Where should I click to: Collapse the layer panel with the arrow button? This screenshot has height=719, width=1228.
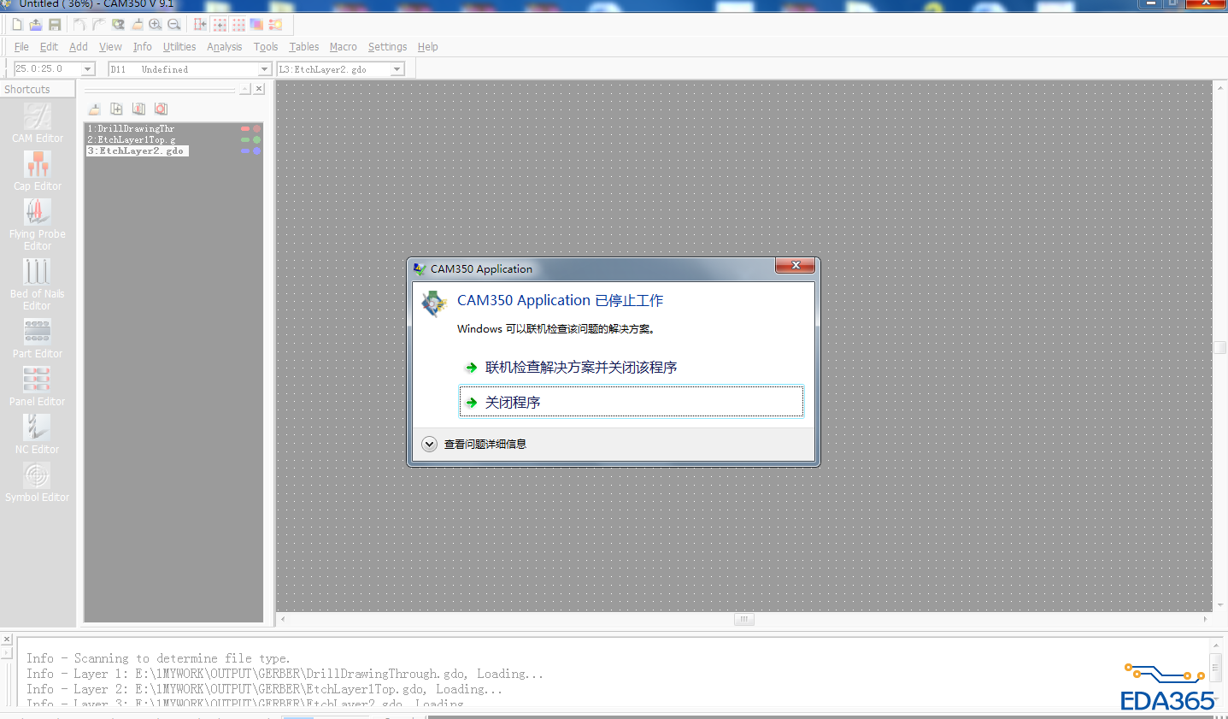(x=244, y=89)
